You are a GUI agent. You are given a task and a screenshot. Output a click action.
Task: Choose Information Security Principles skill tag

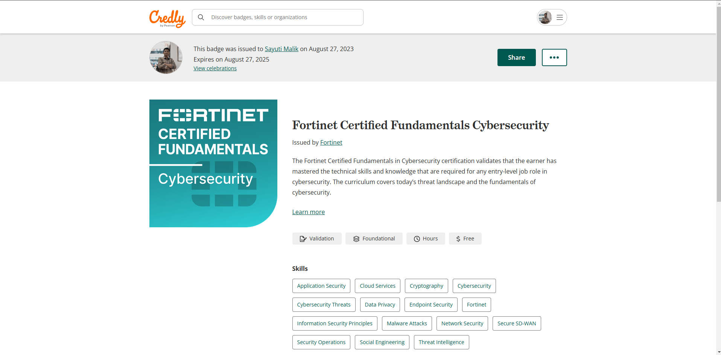click(335, 323)
